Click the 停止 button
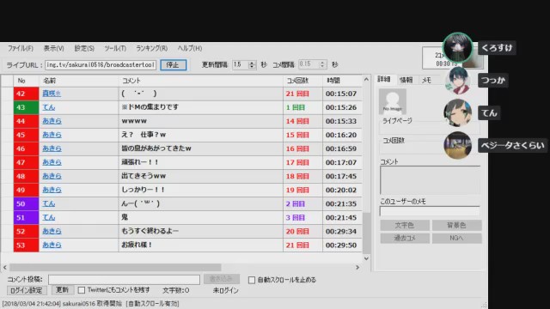550x309 pixels. tap(174, 65)
